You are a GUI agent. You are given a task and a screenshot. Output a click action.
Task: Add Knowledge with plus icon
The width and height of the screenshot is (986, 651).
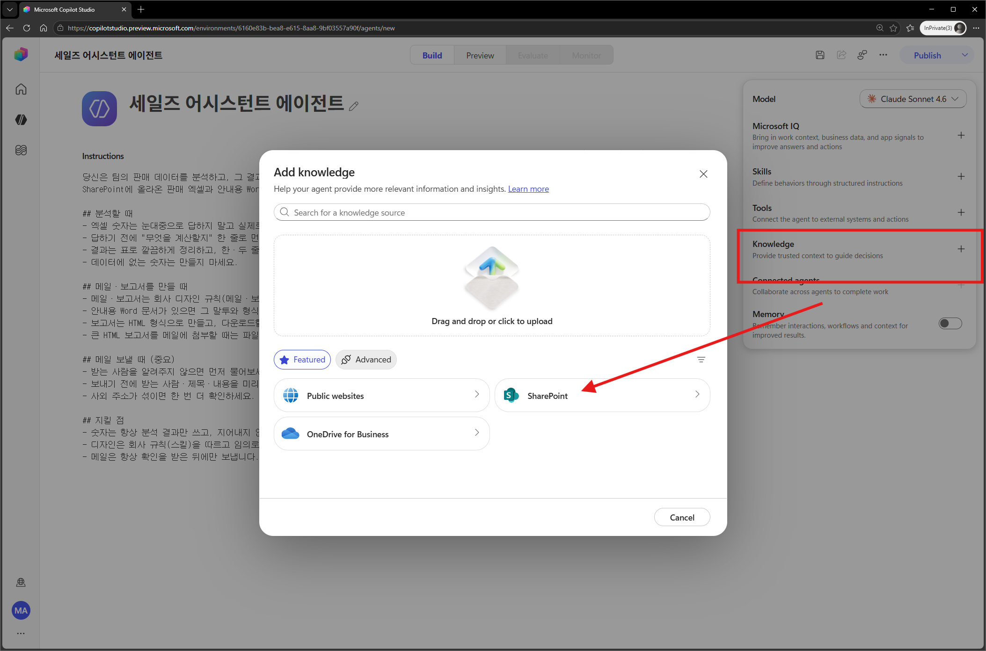pos(961,249)
